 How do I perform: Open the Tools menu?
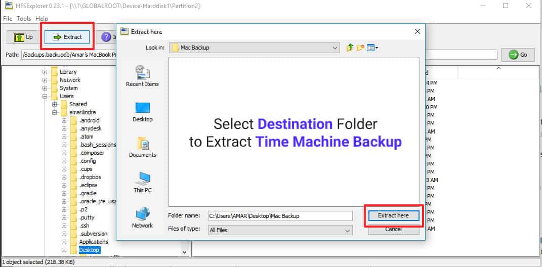pyautogui.click(x=24, y=19)
